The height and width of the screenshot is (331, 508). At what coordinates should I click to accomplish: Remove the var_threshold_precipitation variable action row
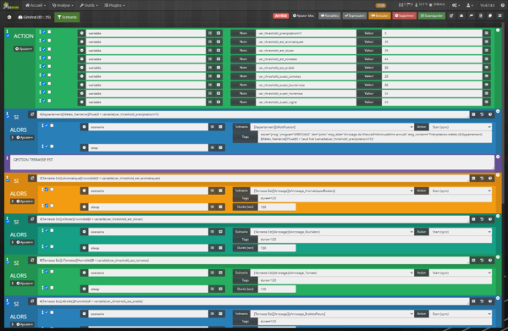pyautogui.click(x=81, y=33)
